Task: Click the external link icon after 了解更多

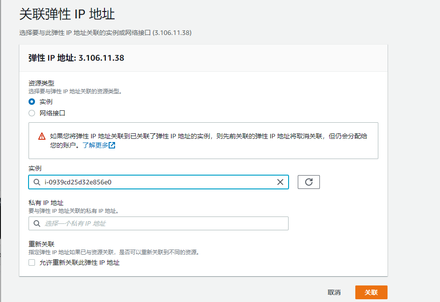Action: tap(112, 145)
